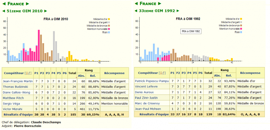
Task: Open the 51ieme OIM 2010 heading link
Action: pyautogui.click(x=25, y=11)
